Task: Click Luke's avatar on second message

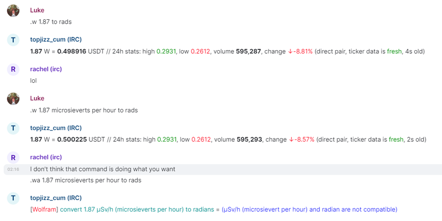Action: [x=13, y=99]
